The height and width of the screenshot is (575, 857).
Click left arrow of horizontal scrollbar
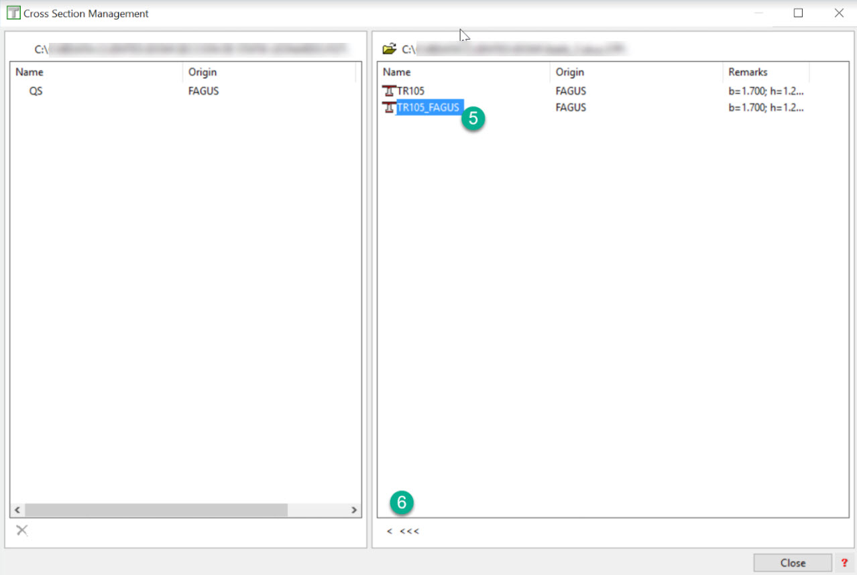tap(17, 511)
